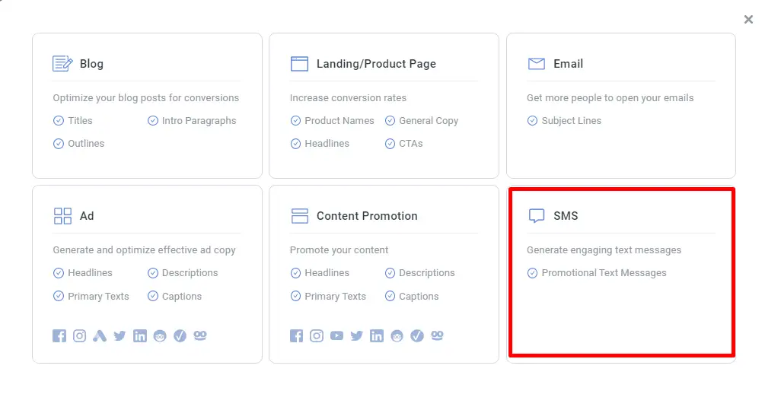Click the Instagram icon under Content Promotion
Screen dimensions: 765x394
[x=317, y=335]
